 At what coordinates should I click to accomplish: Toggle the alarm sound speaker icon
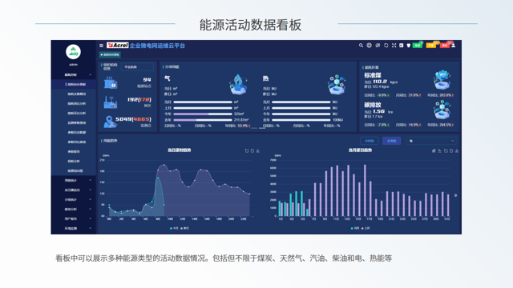[x=378, y=46]
